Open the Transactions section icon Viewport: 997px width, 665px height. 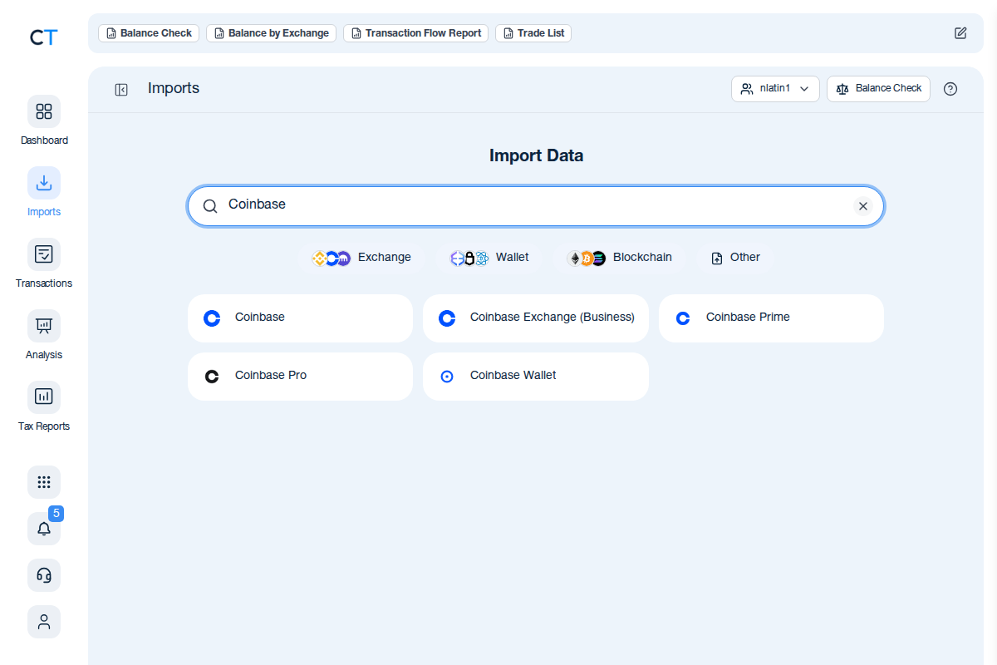click(x=44, y=254)
